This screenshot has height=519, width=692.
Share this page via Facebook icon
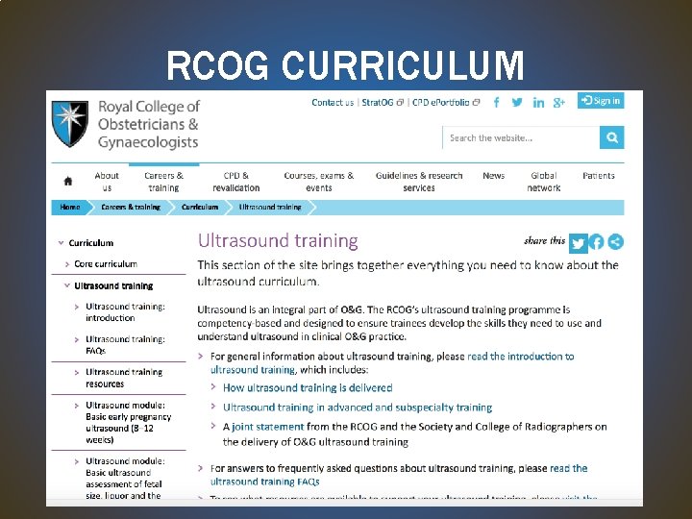tap(597, 242)
